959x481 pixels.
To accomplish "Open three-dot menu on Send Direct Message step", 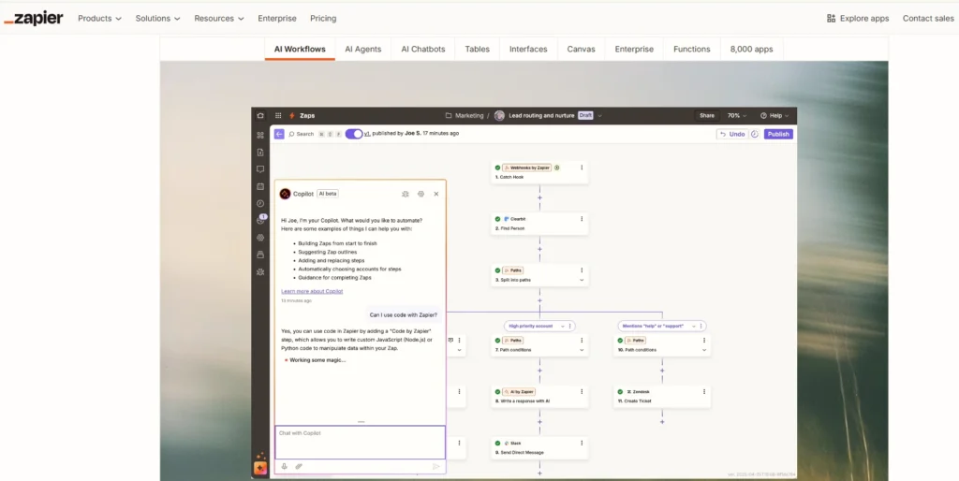I will tap(582, 444).
